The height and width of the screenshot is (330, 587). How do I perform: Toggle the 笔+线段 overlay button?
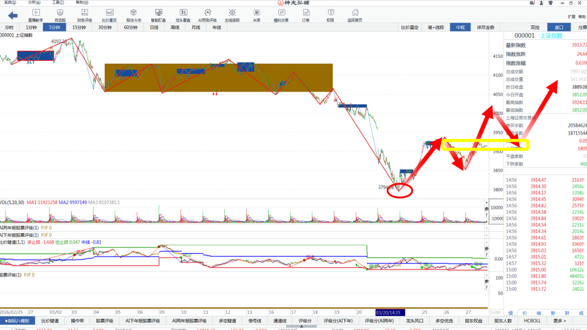point(436,27)
